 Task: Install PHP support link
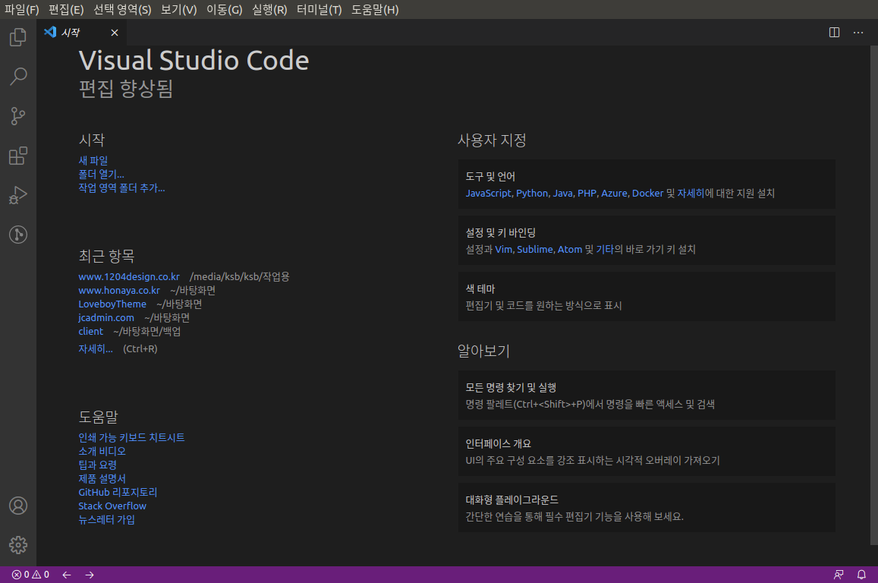(587, 194)
